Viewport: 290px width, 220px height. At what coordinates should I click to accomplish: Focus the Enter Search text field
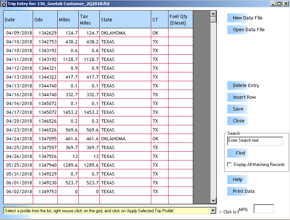(x=255, y=141)
